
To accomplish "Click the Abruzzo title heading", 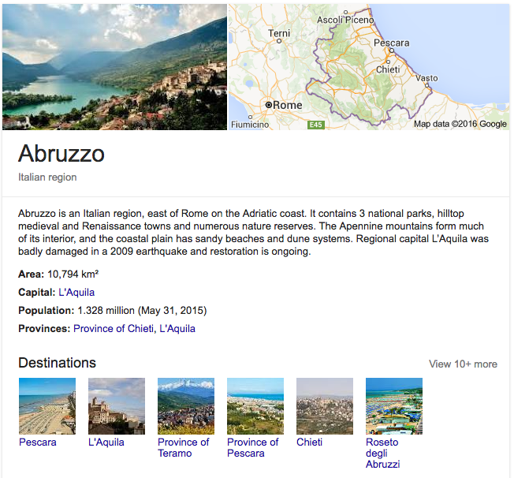I will [x=61, y=154].
